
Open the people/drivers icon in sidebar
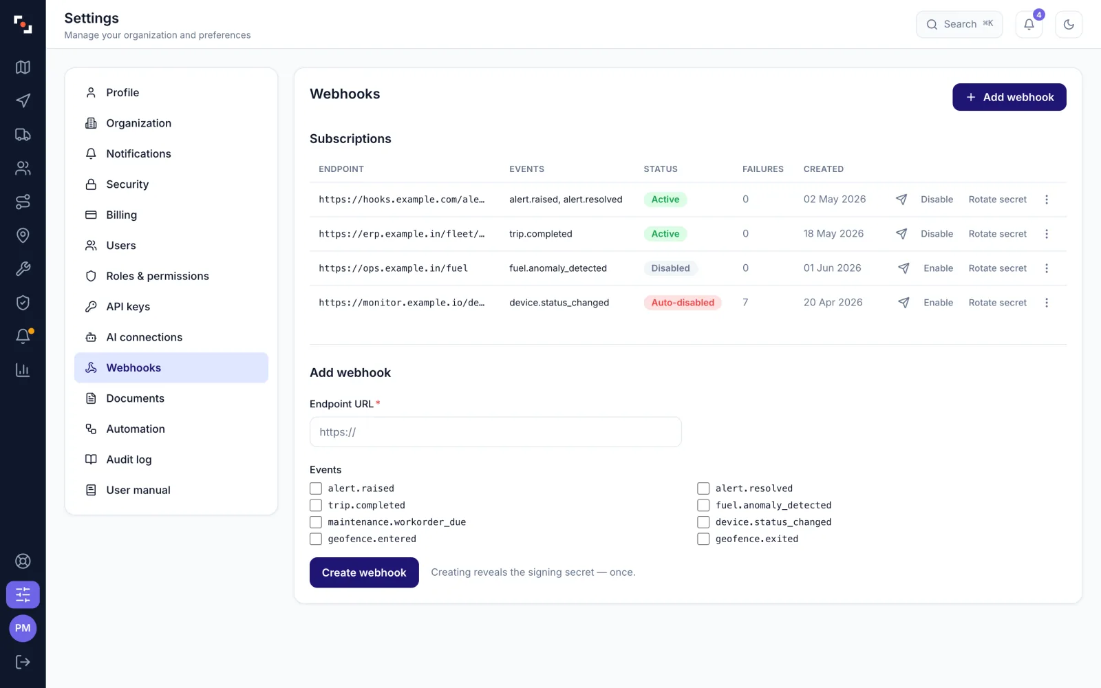[x=23, y=169]
